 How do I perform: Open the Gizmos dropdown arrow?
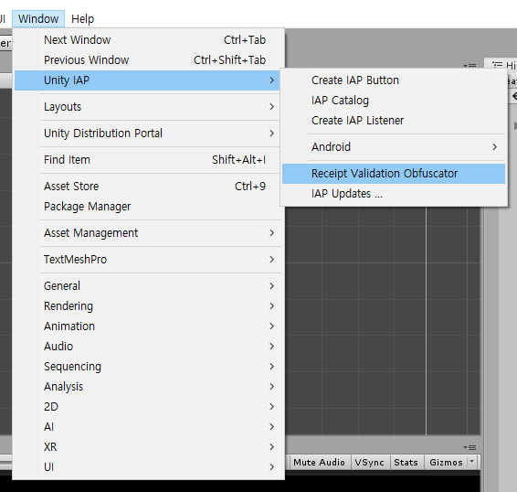(472, 461)
